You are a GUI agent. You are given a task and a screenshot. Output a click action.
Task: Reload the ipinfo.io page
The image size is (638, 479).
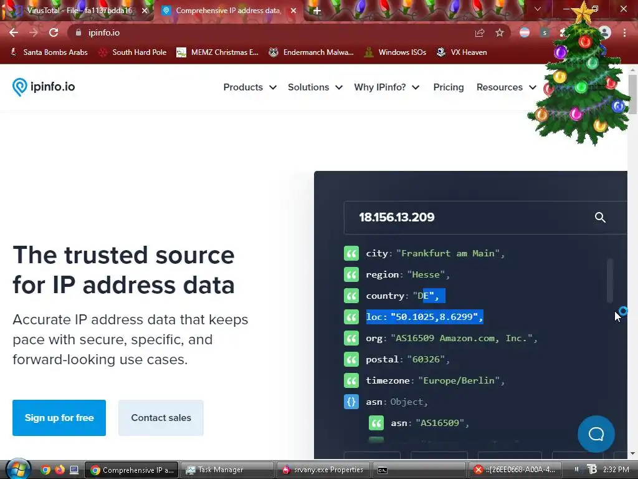tap(54, 32)
